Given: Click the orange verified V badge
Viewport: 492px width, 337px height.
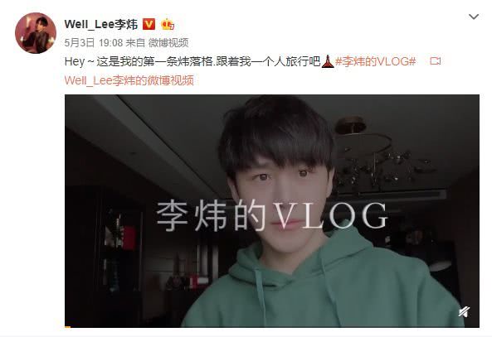Looking at the screenshot, I should [x=149, y=24].
